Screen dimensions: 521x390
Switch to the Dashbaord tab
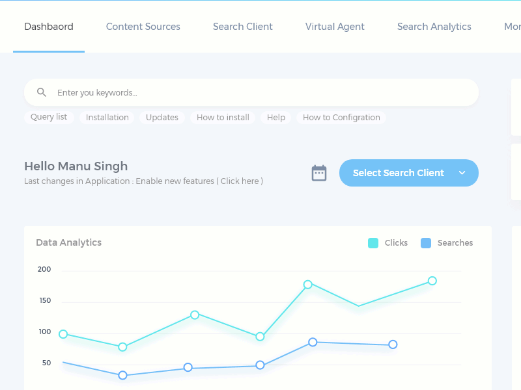49,27
